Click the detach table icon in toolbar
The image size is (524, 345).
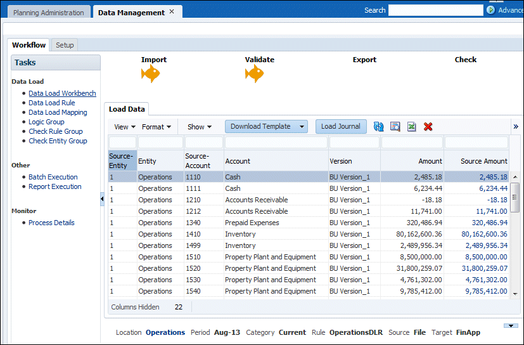395,127
